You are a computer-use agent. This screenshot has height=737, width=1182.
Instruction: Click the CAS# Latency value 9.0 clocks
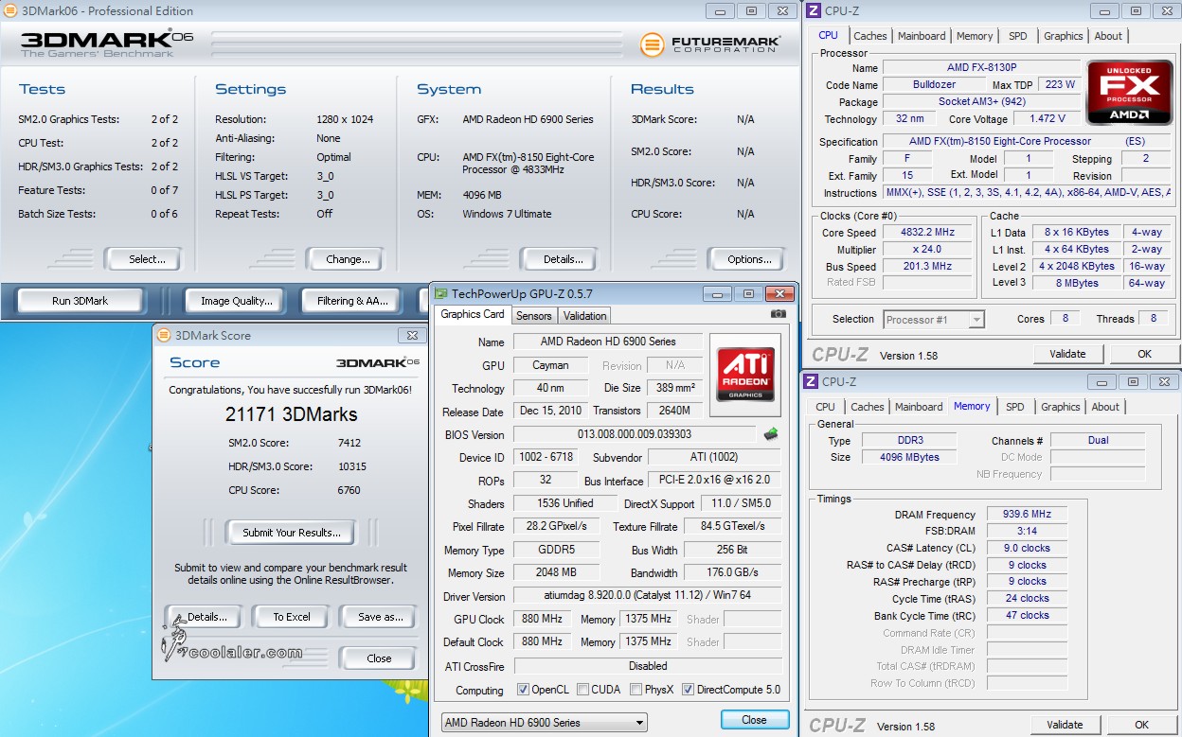tap(1027, 548)
